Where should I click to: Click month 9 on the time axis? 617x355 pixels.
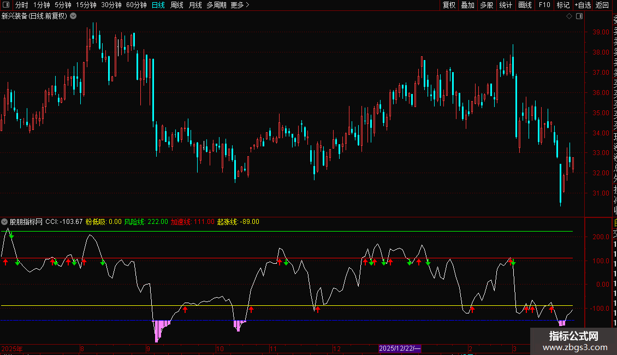pos(148,348)
